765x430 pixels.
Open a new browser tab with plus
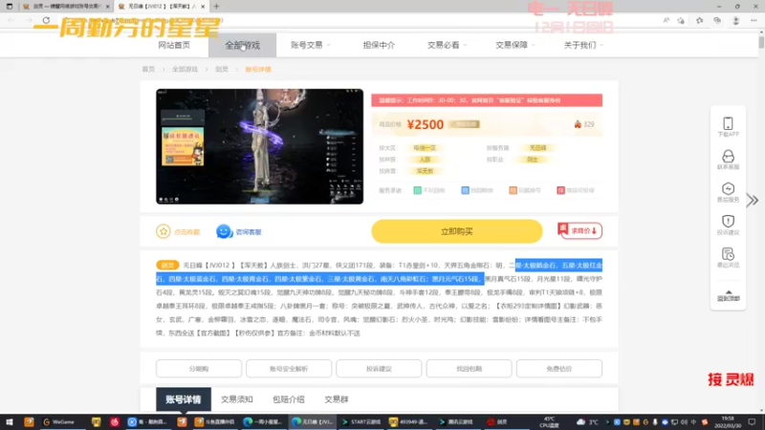216,7
